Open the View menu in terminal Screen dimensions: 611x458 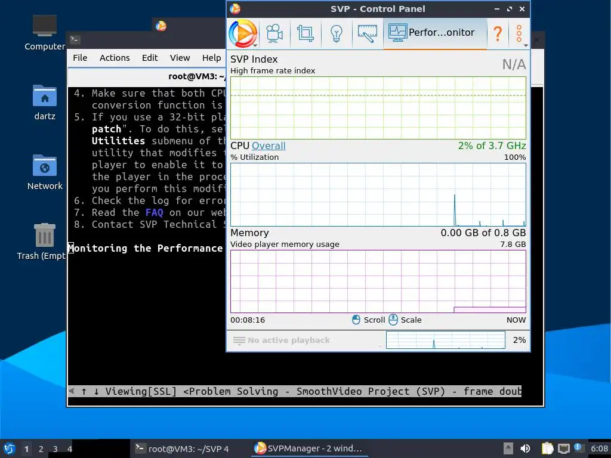[x=180, y=58]
